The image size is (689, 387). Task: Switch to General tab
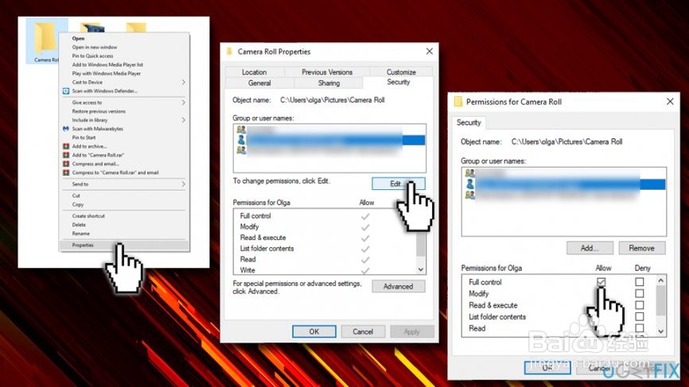[259, 83]
